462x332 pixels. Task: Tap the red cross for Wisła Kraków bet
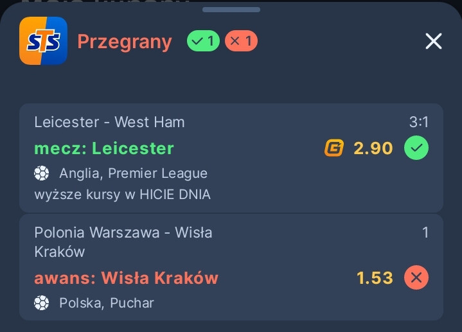416,277
